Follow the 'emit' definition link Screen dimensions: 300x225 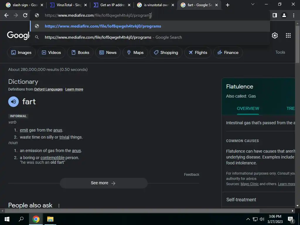pos(24,130)
